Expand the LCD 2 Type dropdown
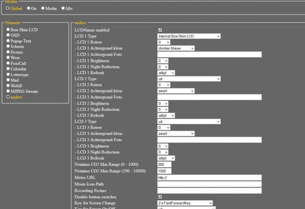This screenshot has width=305, height=209. (189, 79)
